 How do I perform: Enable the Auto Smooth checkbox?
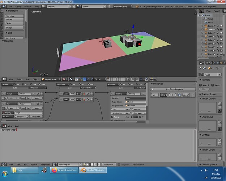click(200, 85)
